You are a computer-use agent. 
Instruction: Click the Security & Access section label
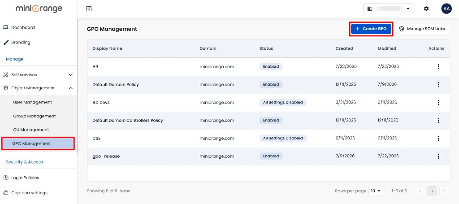click(x=24, y=162)
